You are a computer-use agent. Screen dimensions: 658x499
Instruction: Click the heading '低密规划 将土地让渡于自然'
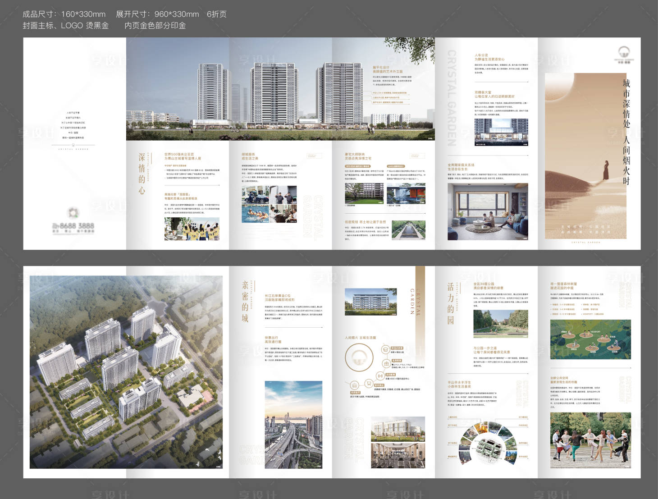tap(366, 222)
